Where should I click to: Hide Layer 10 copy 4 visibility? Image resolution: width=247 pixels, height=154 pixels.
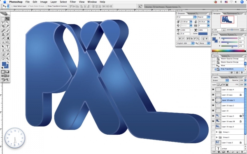pyautogui.click(x=213, y=90)
